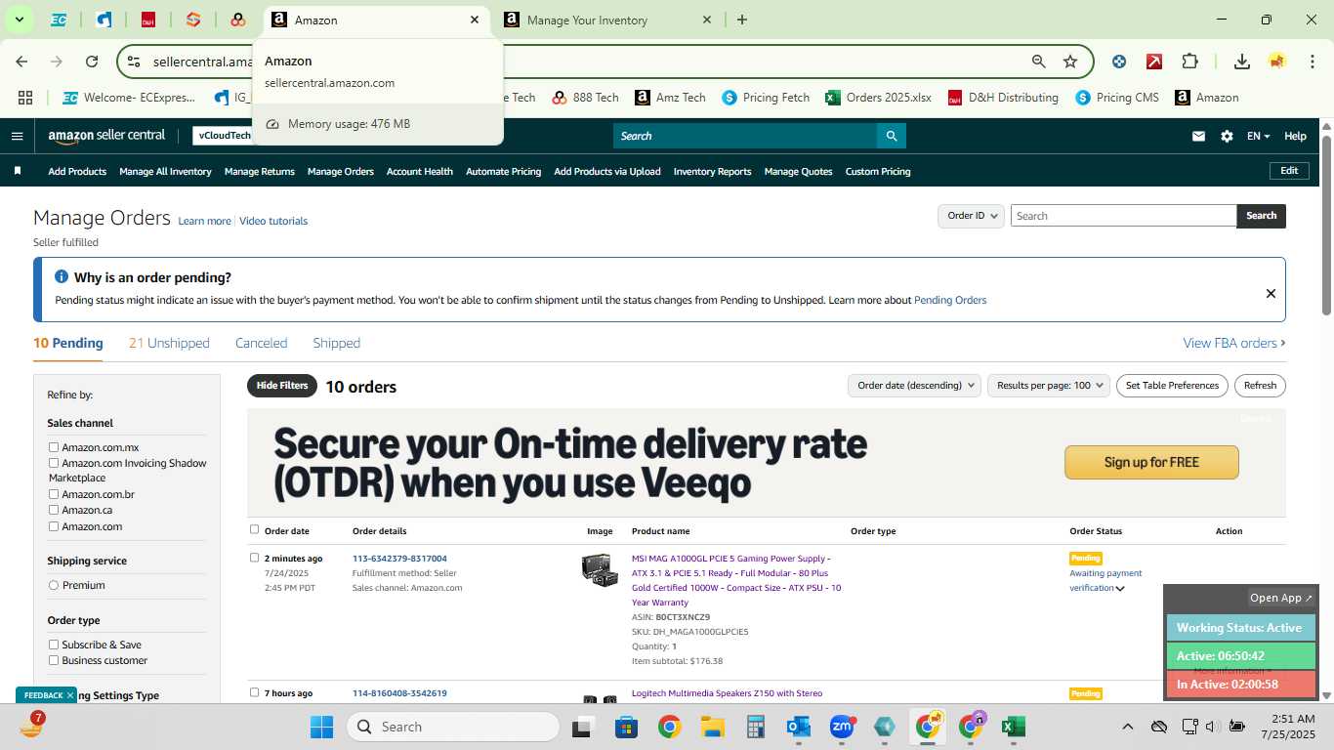Viewport: 1334px width, 750px height.
Task: Open order 113-6342379-8317004 link
Action: (x=399, y=559)
